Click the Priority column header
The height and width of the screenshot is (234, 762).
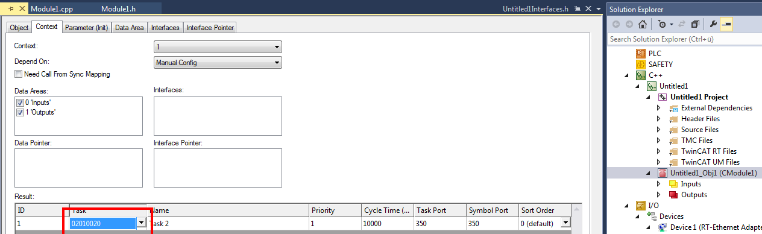pos(335,210)
